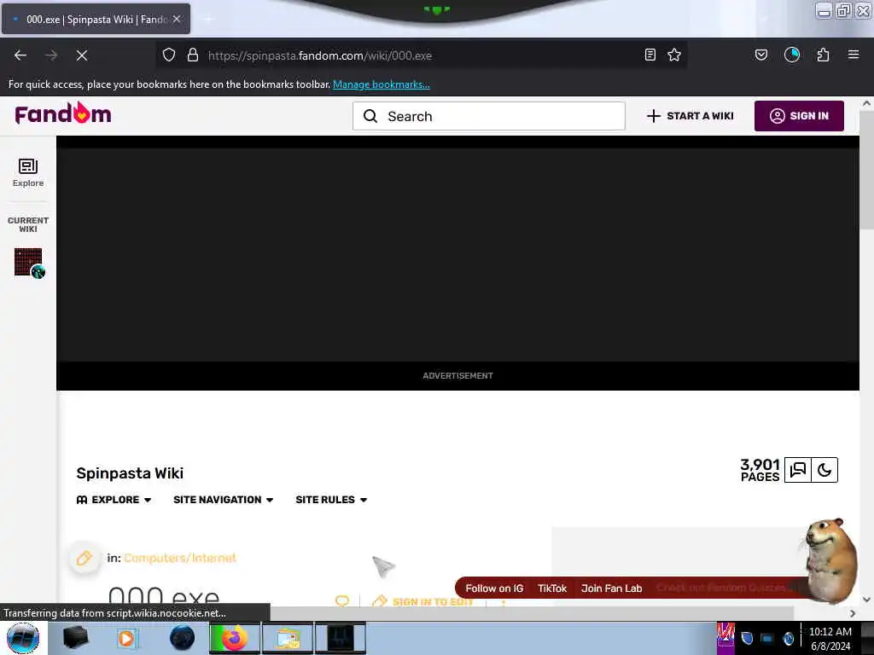Open the current wiki thumbnail in sidebar
The width and height of the screenshot is (874, 655).
coord(28,263)
